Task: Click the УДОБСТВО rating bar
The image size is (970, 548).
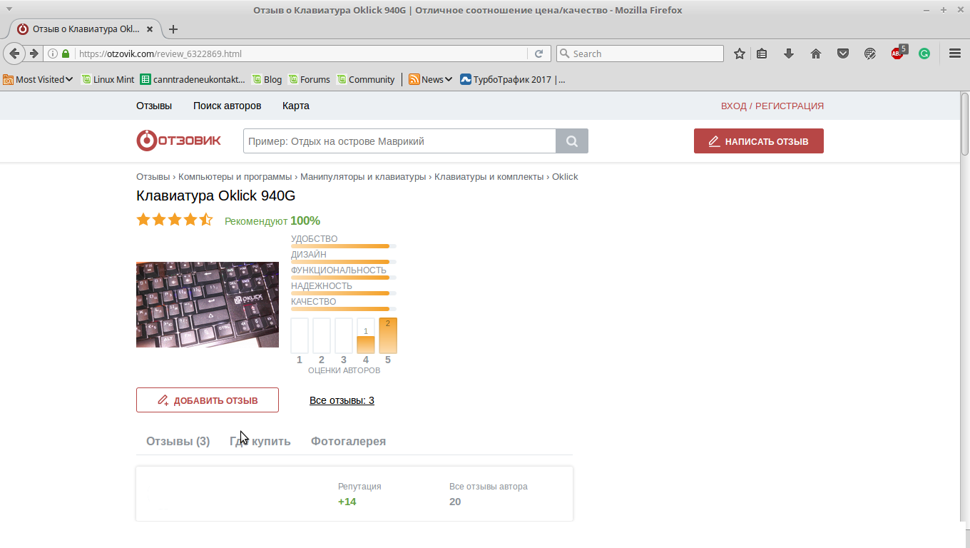Action: click(344, 246)
